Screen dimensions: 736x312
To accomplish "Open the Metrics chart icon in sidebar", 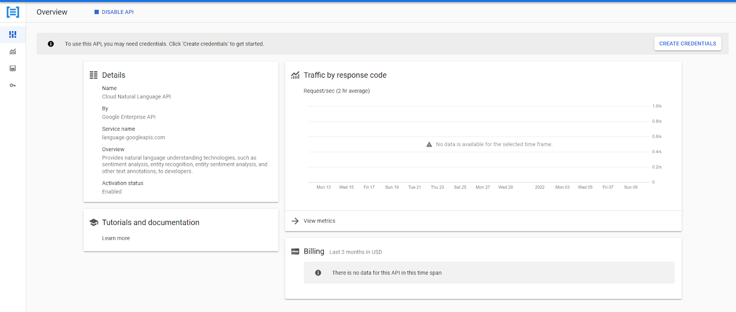I will 13,51.
